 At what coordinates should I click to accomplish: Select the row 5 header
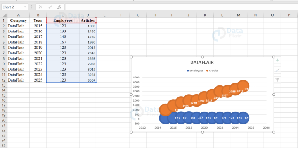pyautogui.click(x=4, y=42)
